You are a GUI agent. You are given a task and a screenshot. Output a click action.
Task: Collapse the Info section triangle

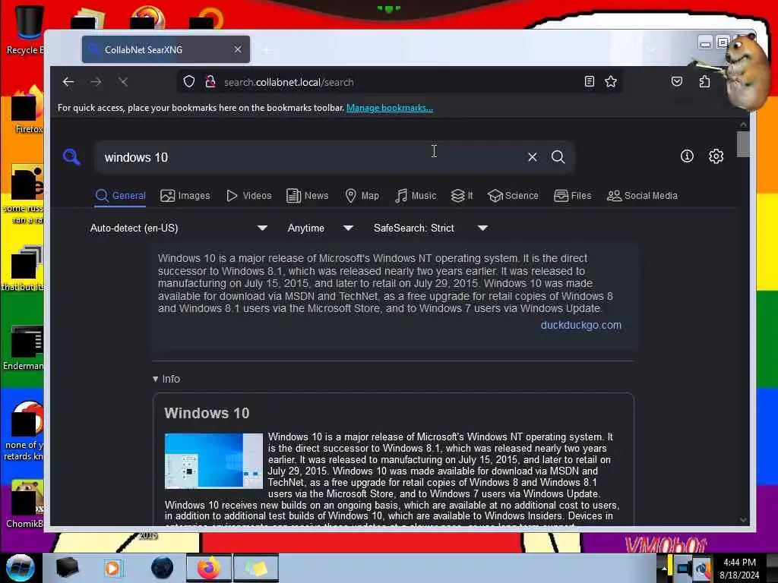tap(155, 380)
